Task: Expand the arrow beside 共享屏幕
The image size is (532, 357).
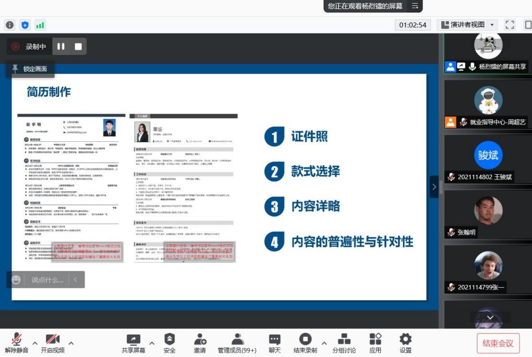Action: coord(152,343)
